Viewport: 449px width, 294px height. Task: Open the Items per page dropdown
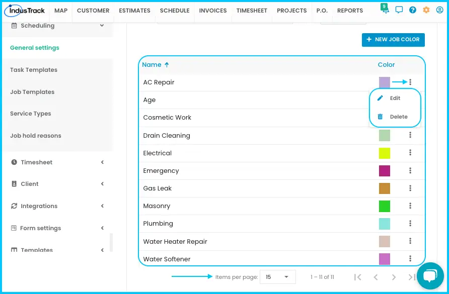click(277, 277)
